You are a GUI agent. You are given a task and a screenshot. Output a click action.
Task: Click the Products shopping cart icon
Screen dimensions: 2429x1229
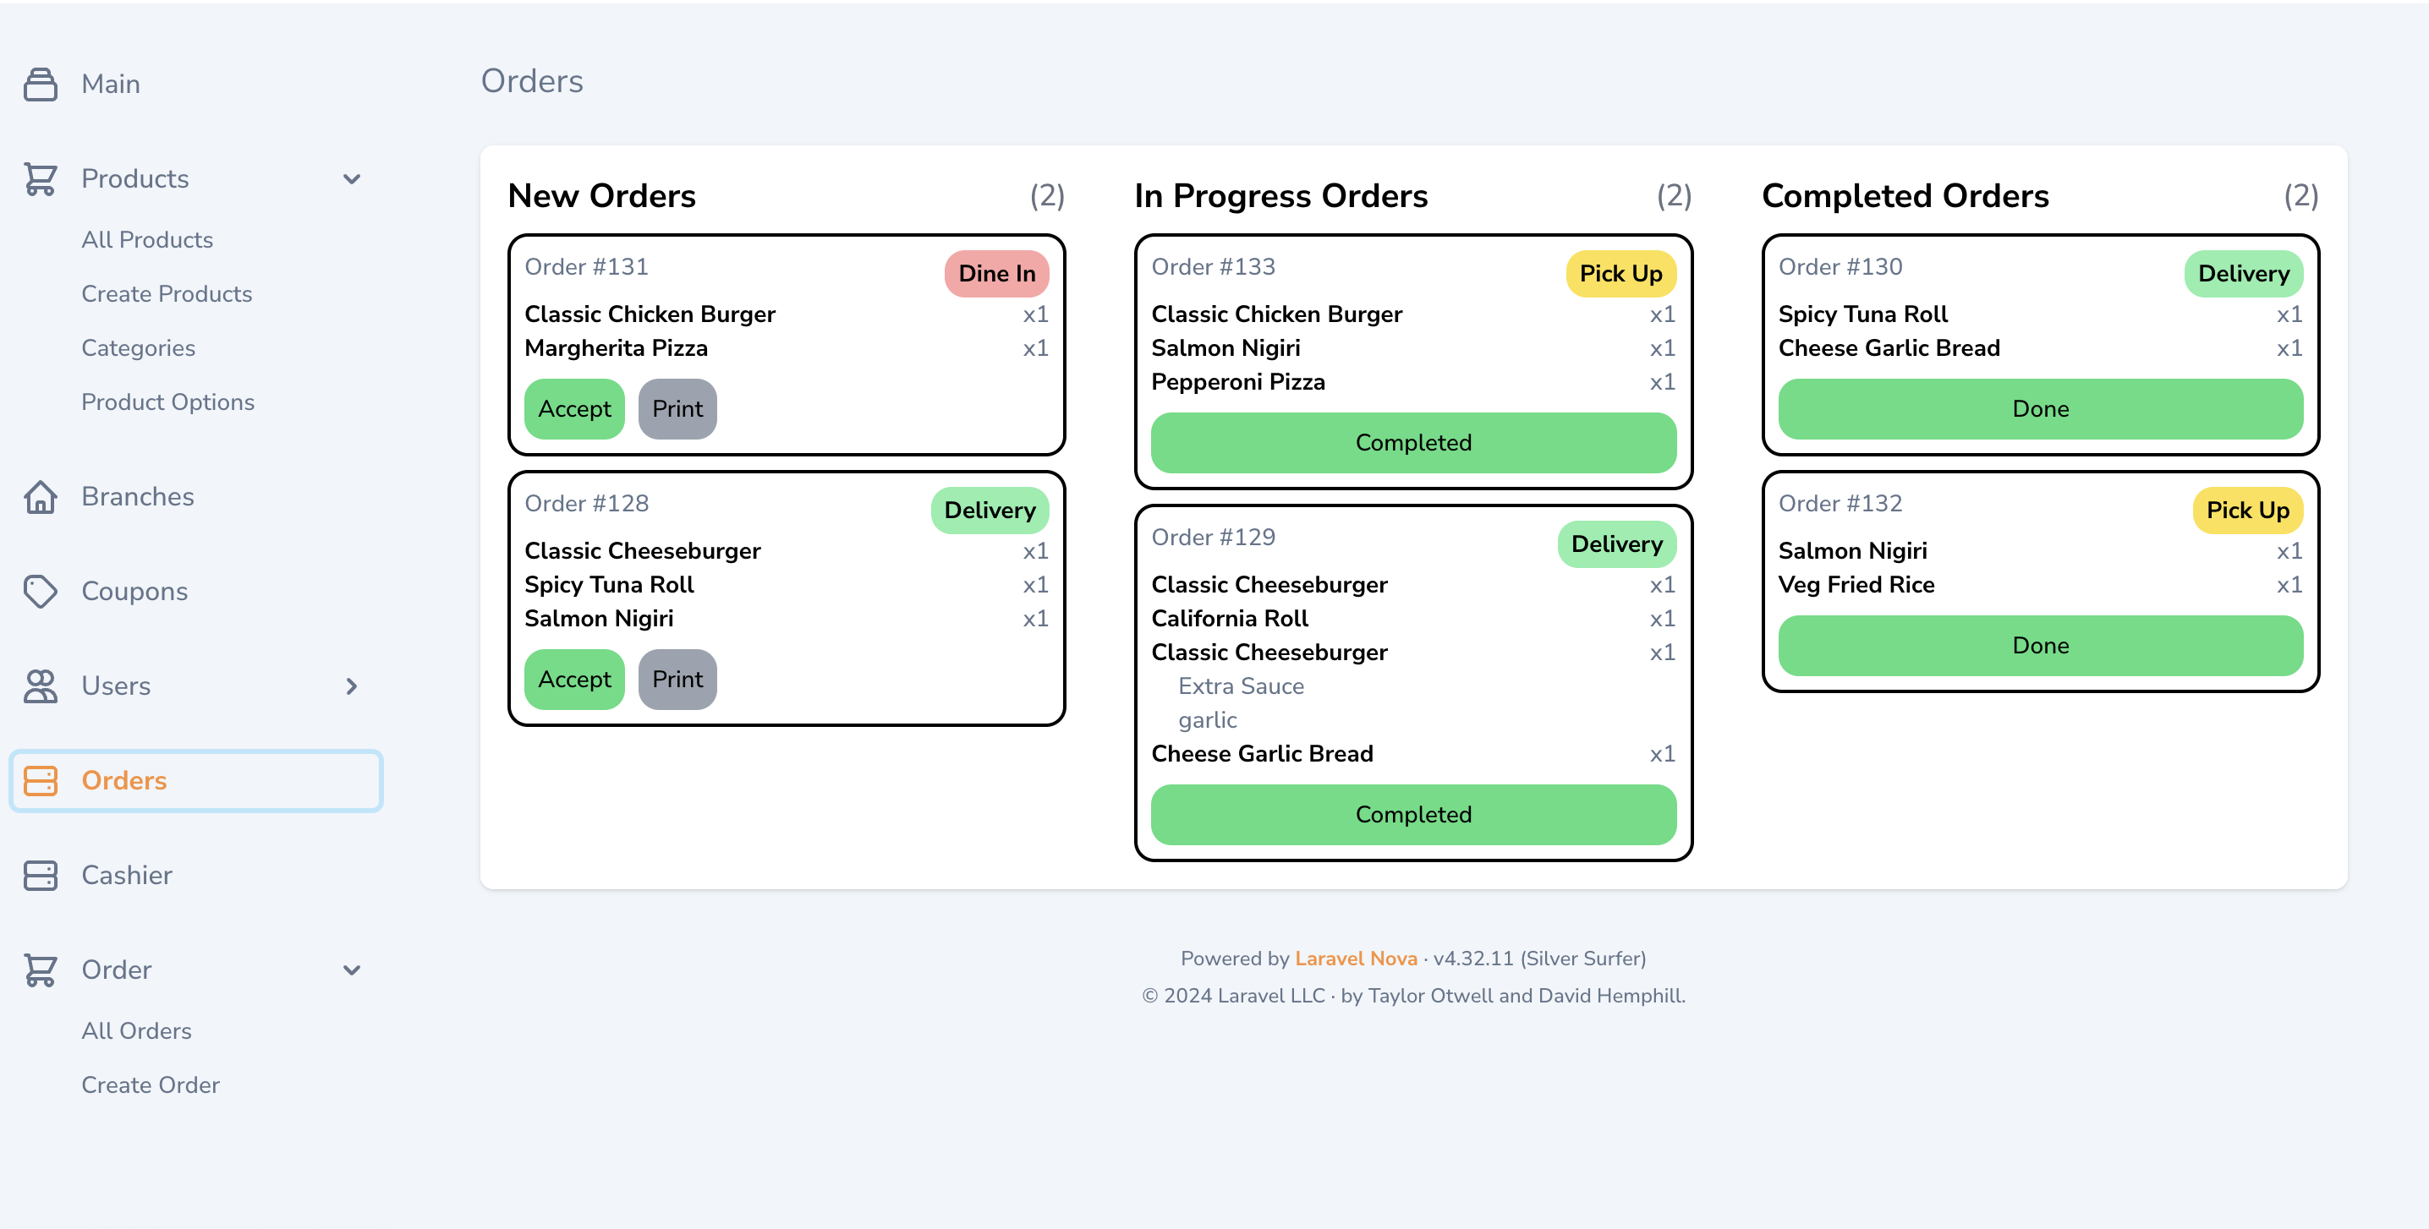[x=41, y=178]
